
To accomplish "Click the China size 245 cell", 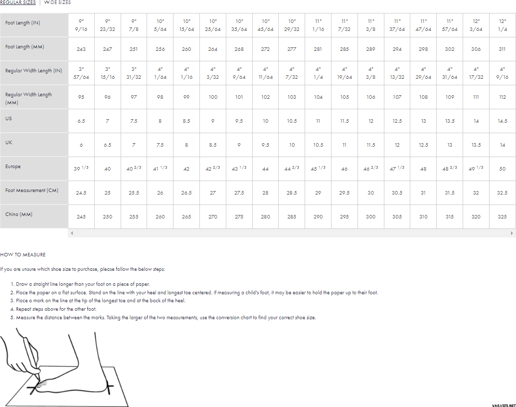I will tap(81, 217).
